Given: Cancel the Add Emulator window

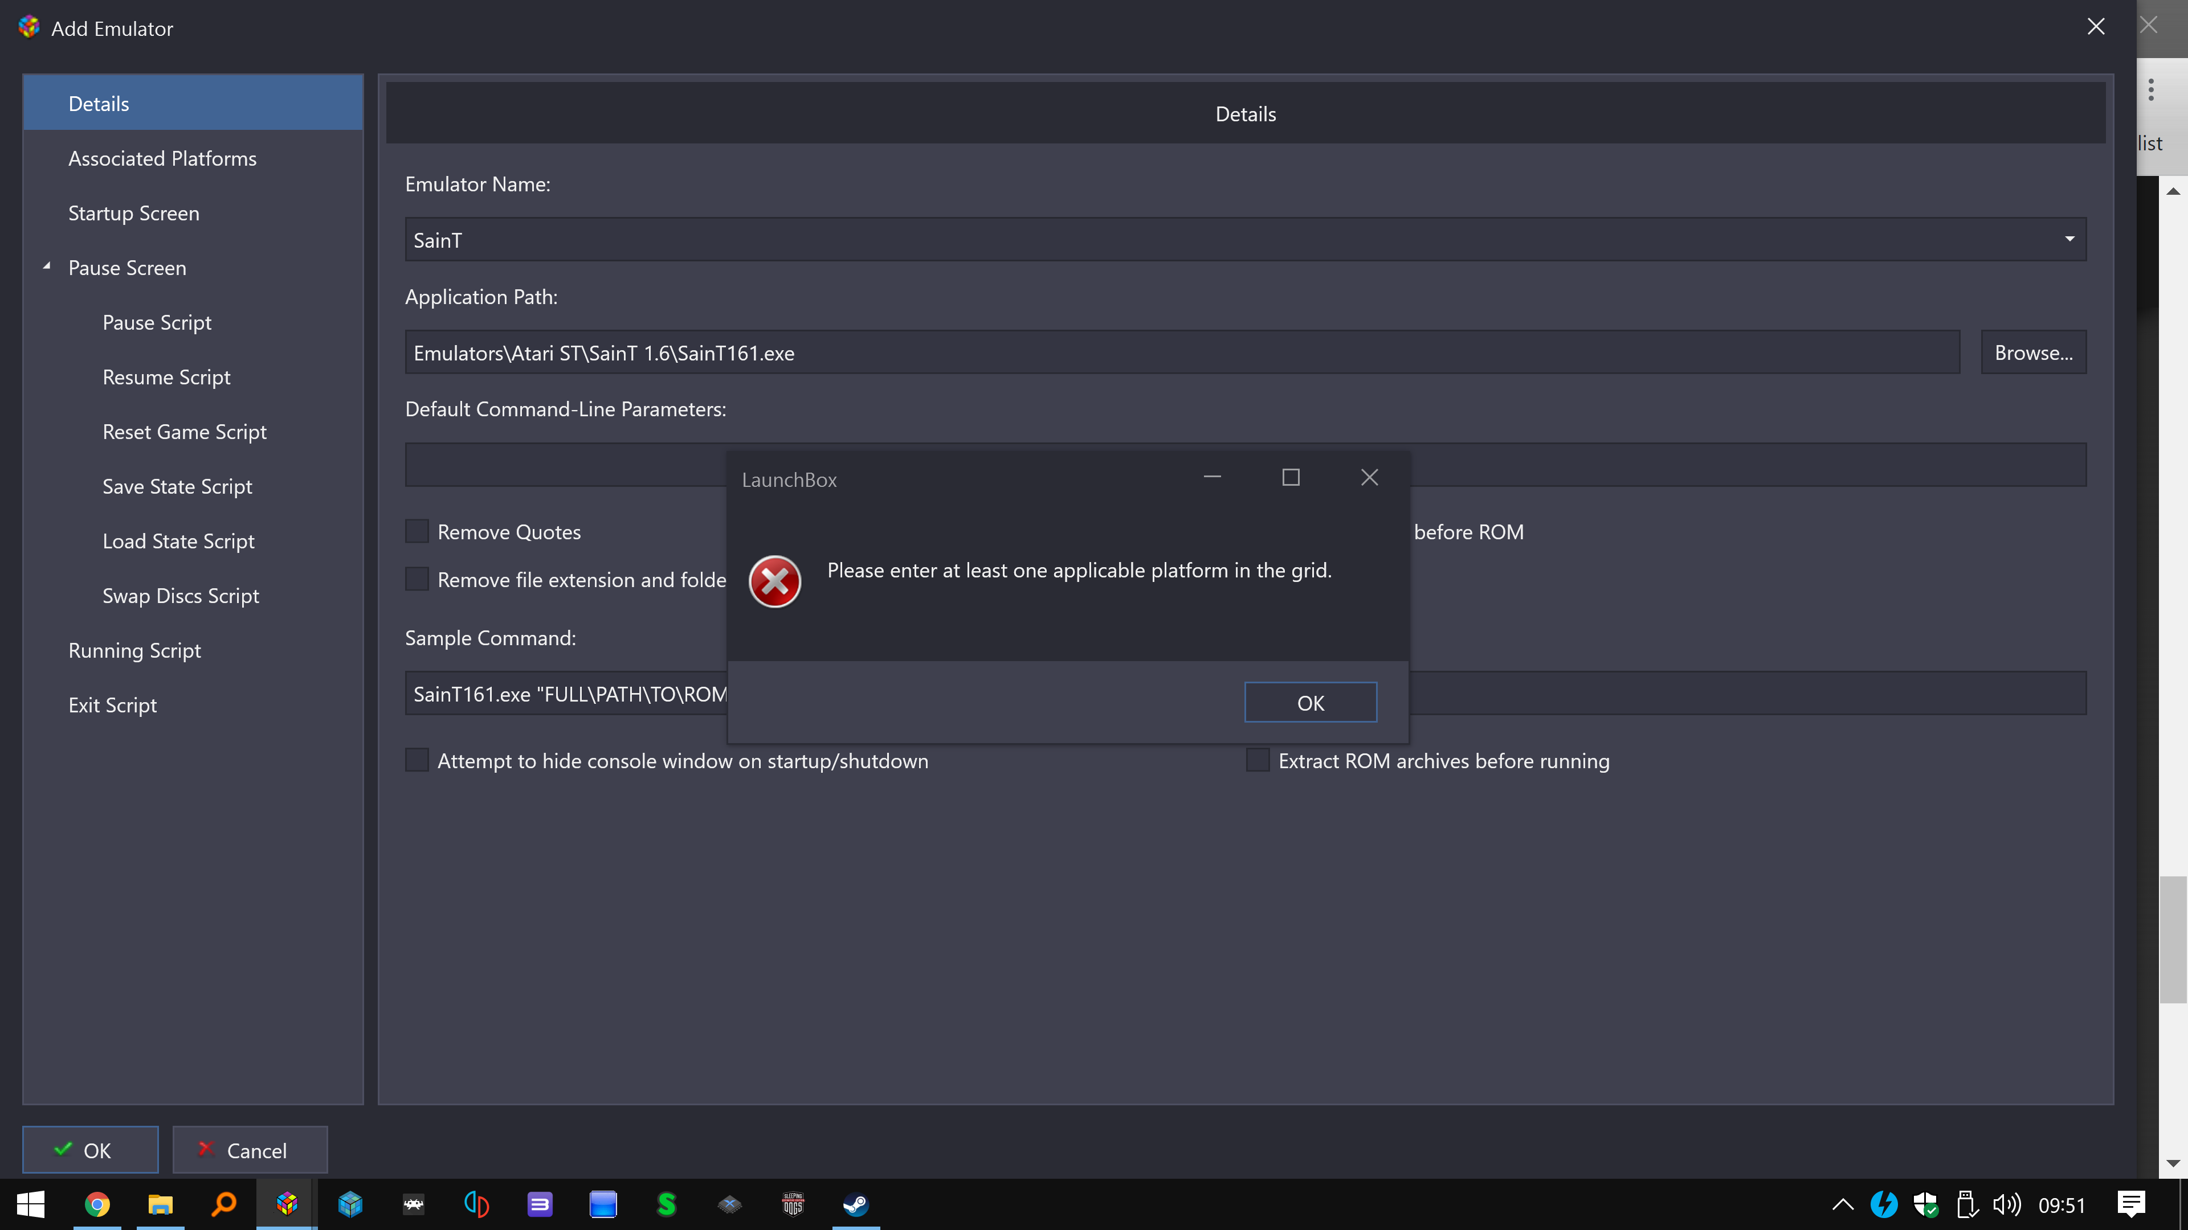Looking at the screenshot, I should (250, 1150).
